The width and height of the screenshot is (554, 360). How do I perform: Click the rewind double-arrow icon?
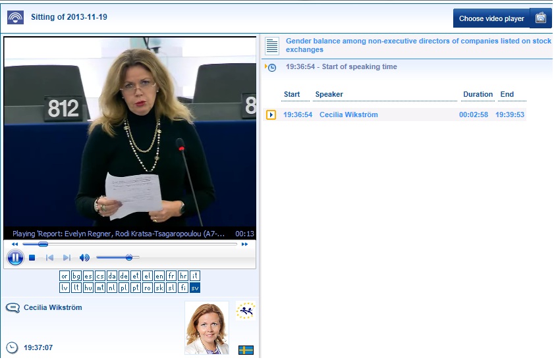(15, 244)
